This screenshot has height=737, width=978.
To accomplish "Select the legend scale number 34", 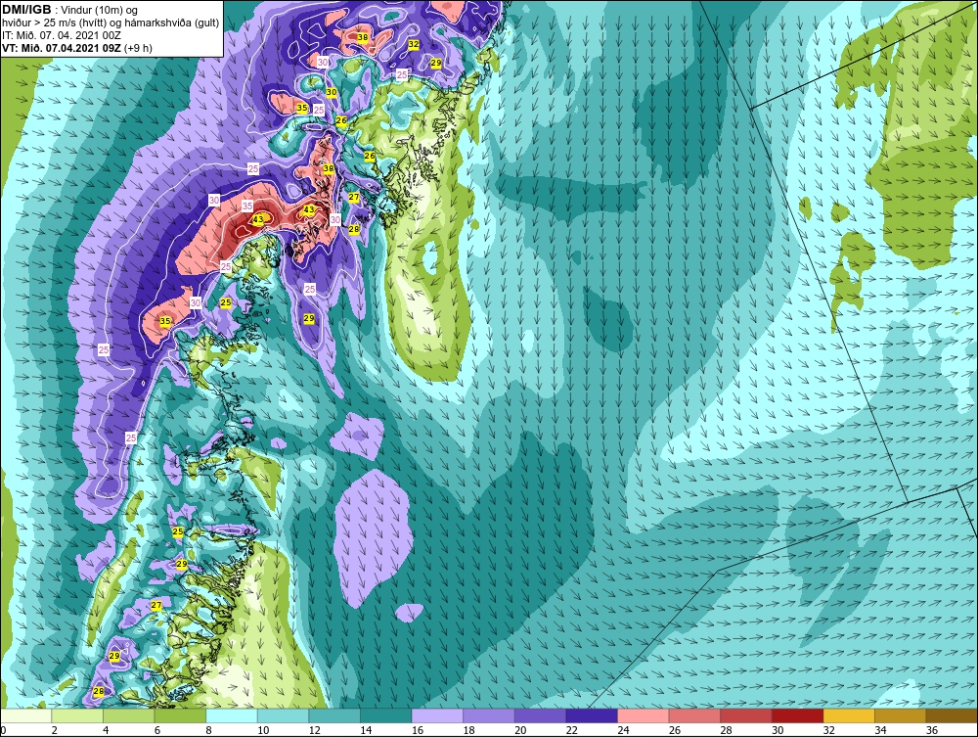I will click(x=881, y=730).
